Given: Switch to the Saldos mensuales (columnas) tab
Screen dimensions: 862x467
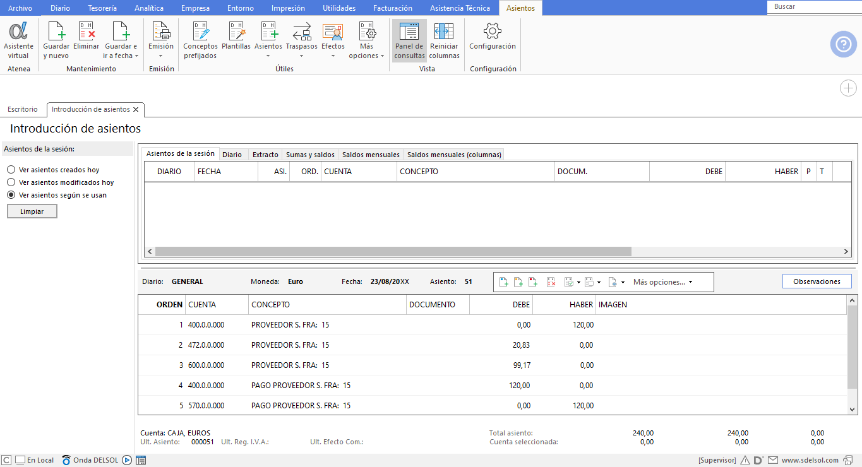Looking at the screenshot, I should click(454, 155).
